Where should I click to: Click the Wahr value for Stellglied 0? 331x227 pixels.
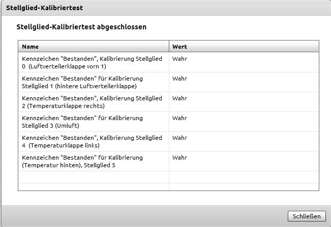point(179,59)
